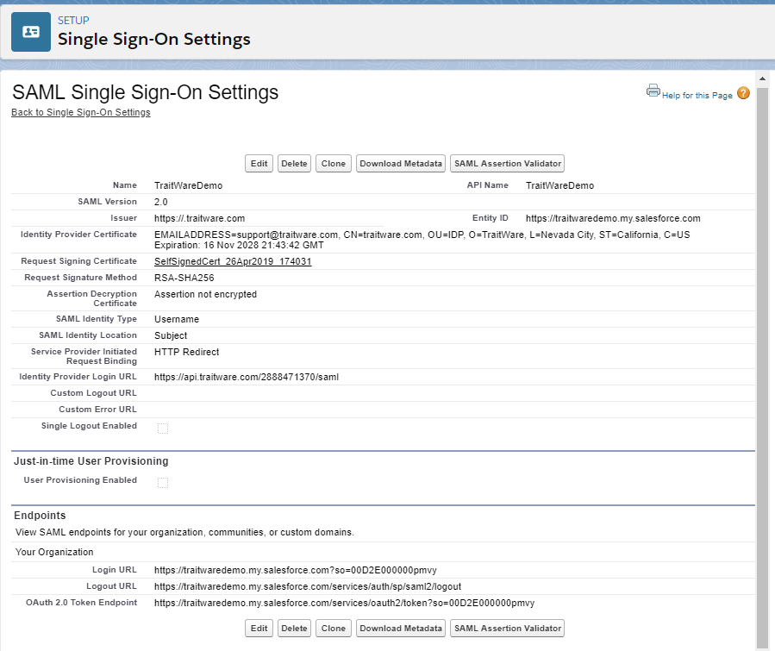Click the top Clone button

pos(333,164)
